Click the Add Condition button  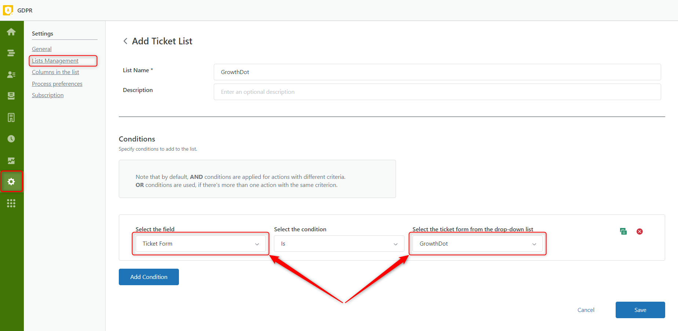(149, 277)
